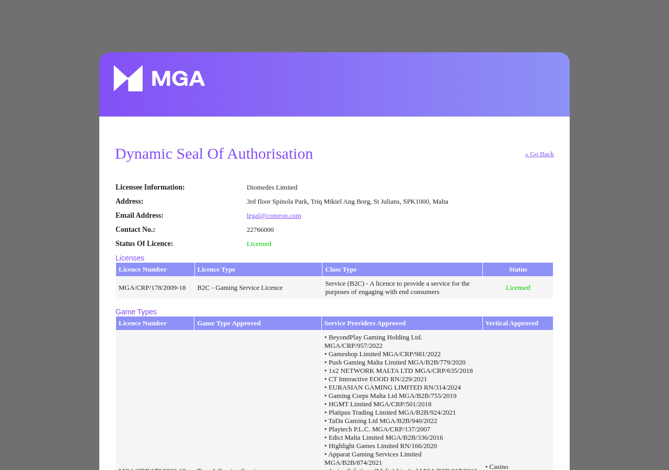Click the Apparat Gaming Services Limited entry
Screen dimensions: 669x470
[x=373, y=459]
